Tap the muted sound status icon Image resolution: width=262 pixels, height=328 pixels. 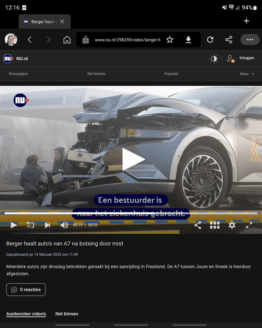[224, 7]
